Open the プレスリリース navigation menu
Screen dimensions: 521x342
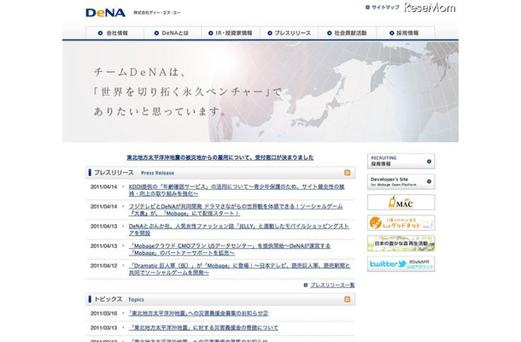(289, 33)
